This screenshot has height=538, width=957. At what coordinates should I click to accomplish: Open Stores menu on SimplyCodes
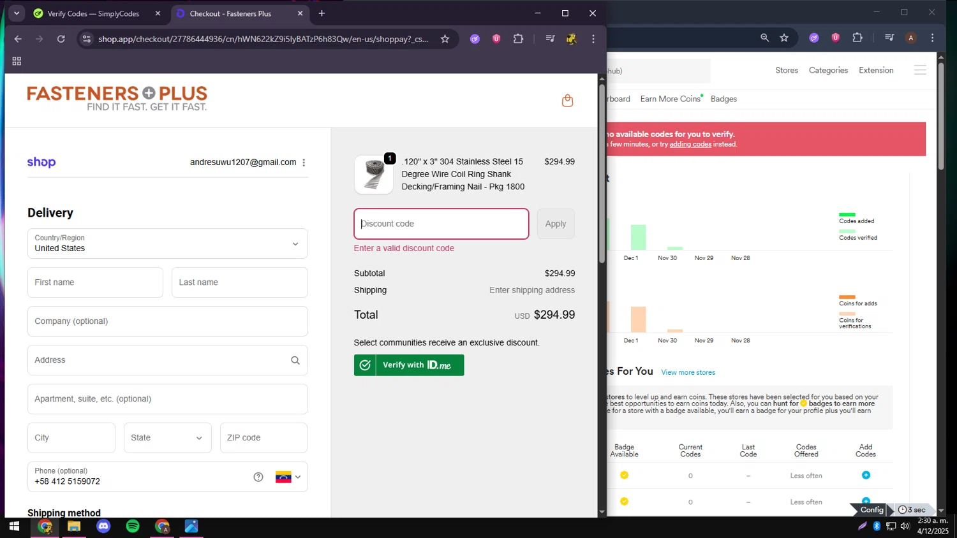pos(787,70)
